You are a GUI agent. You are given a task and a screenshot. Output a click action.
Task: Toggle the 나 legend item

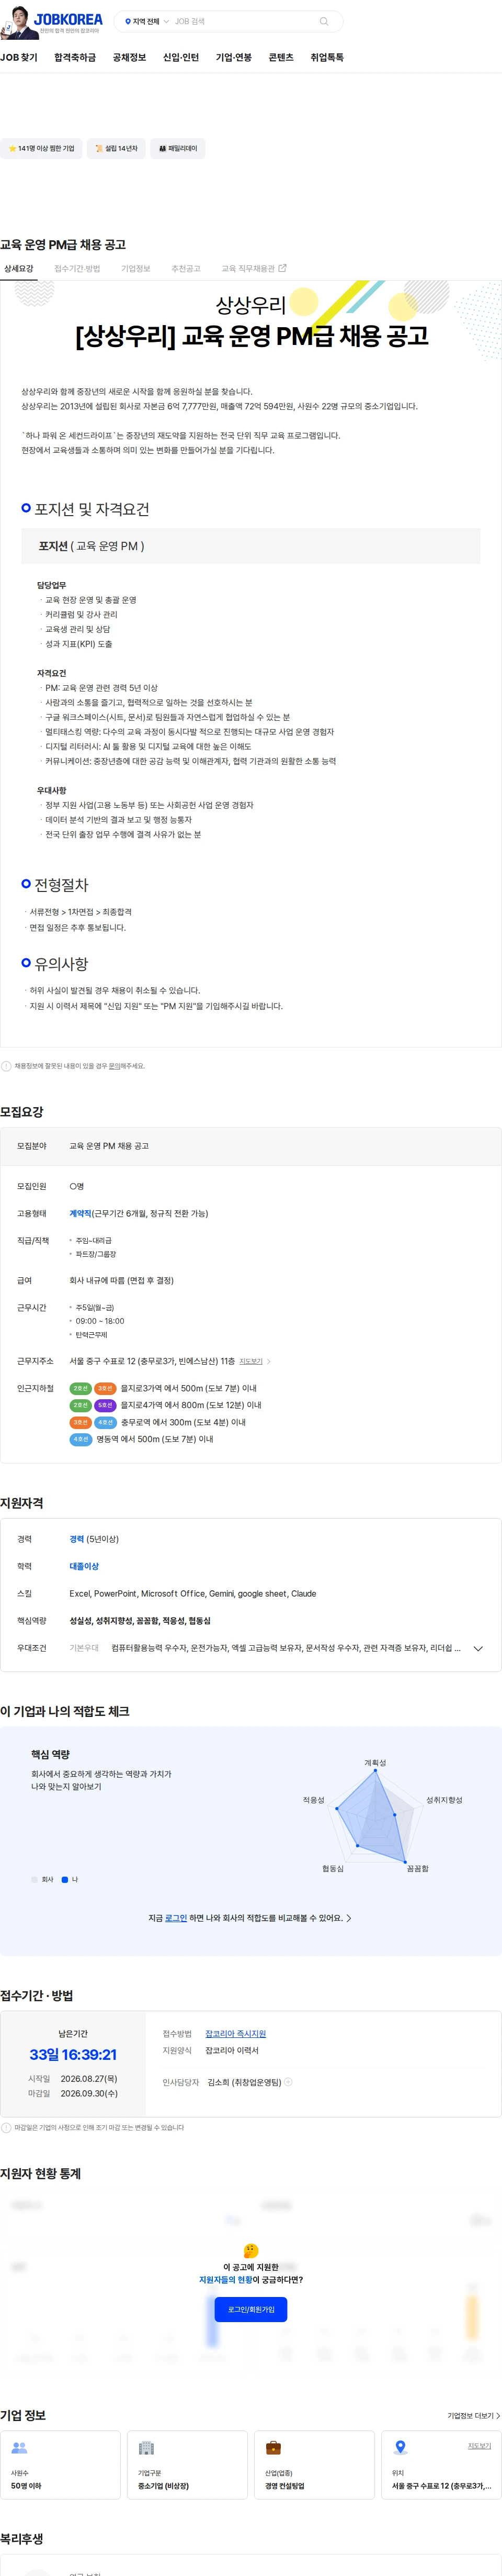point(70,1880)
